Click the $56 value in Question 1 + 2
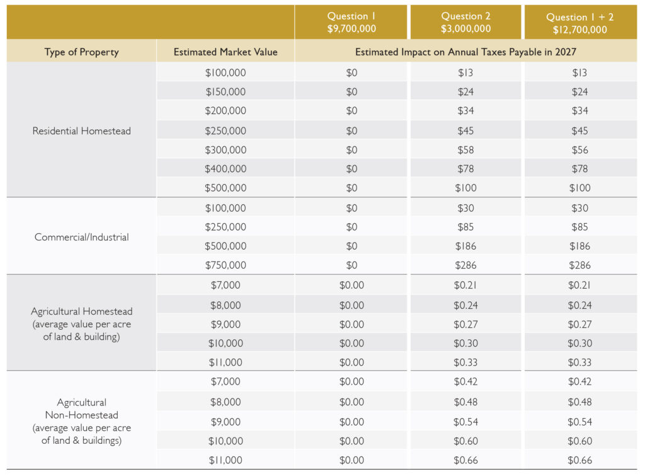The height and width of the screenshot is (476, 645). pyautogui.click(x=580, y=150)
